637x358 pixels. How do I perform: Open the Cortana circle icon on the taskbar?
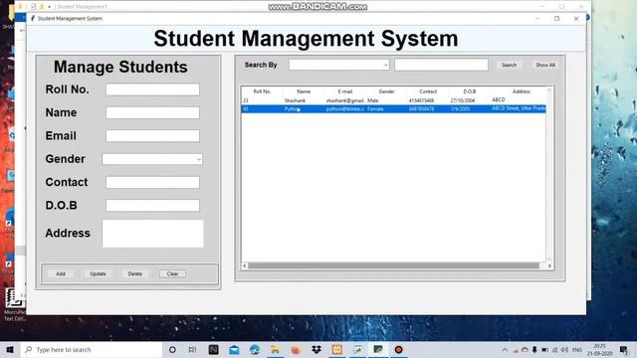pos(172,349)
